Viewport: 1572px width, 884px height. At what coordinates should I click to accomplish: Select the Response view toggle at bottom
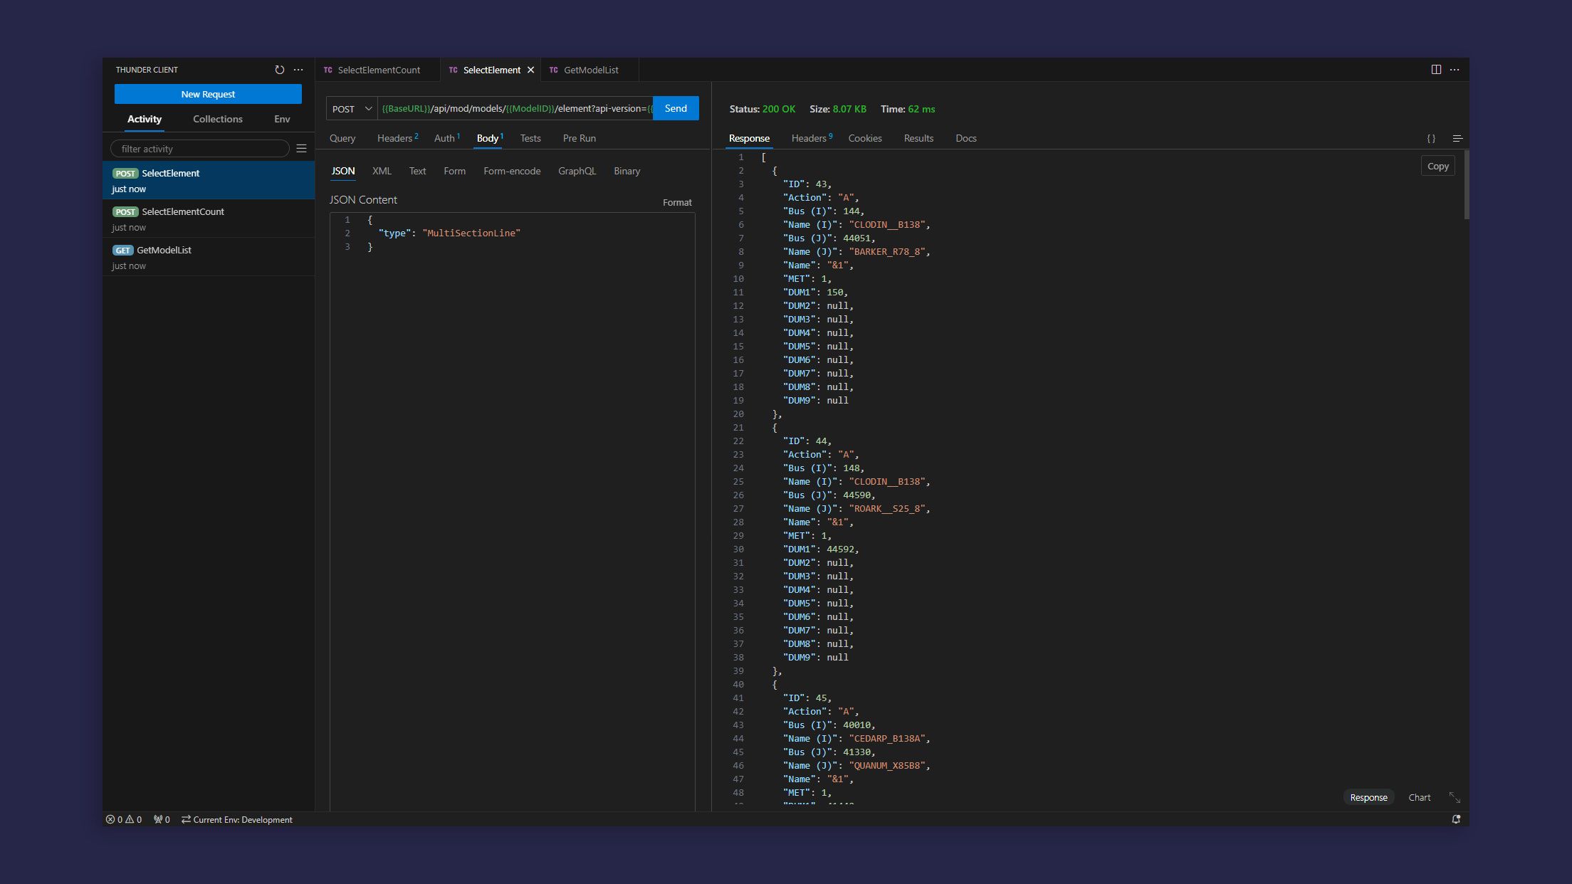tap(1368, 797)
